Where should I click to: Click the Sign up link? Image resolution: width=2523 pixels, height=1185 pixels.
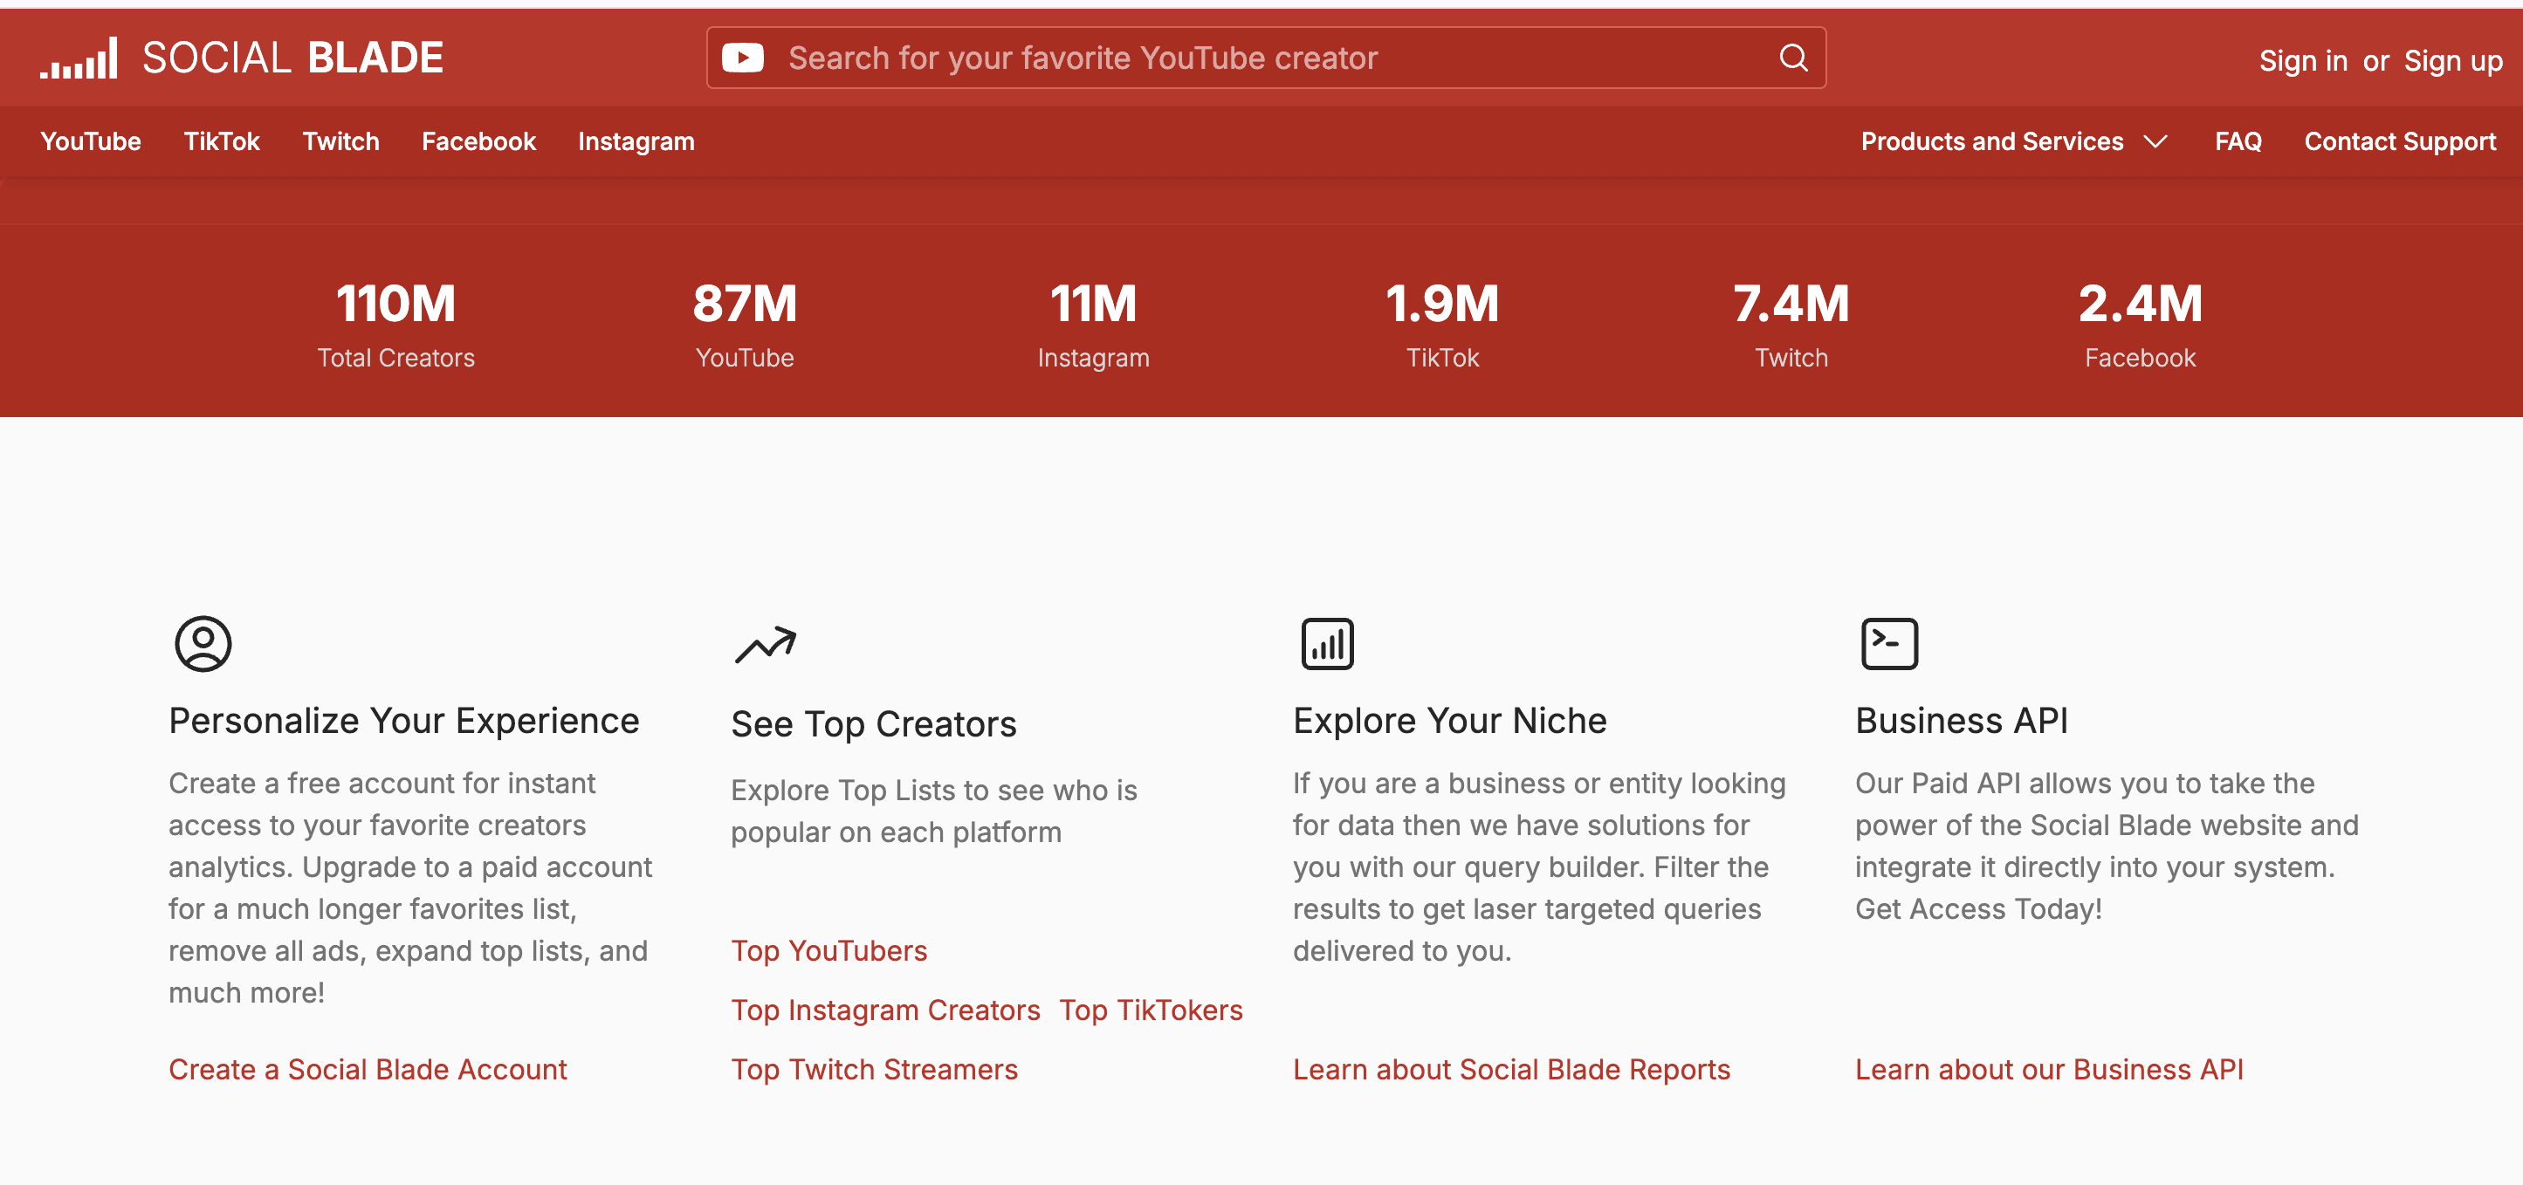click(x=2452, y=61)
